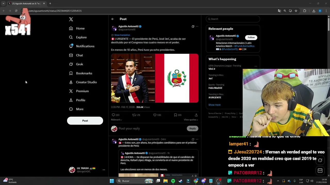Open Bookmarks in the sidebar
The image size is (330, 185).
[81, 73]
